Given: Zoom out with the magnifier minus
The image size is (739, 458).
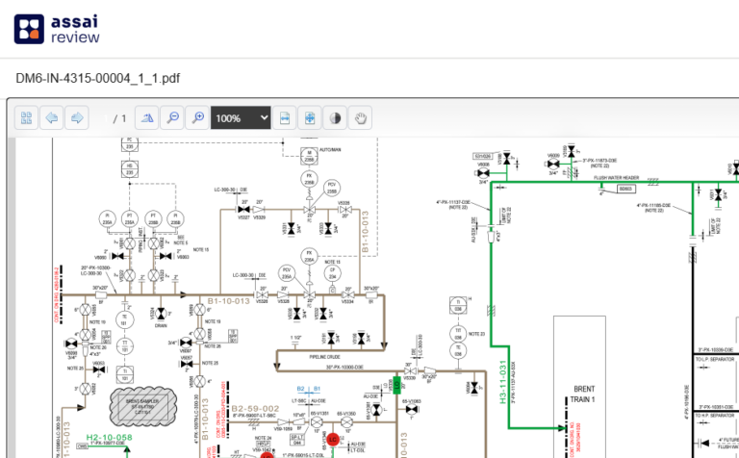Looking at the screenshot, I should coord(173,118).
